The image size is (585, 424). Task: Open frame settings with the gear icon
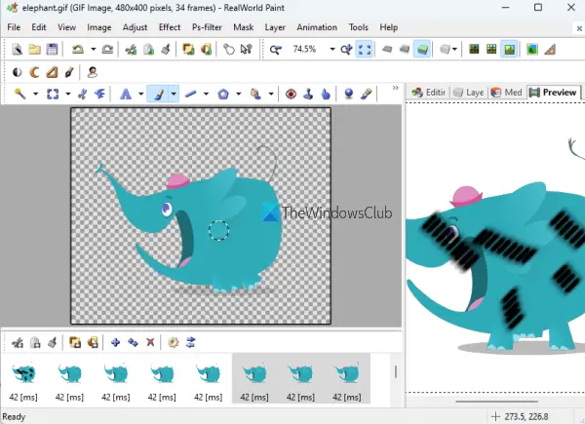point(174,342)
